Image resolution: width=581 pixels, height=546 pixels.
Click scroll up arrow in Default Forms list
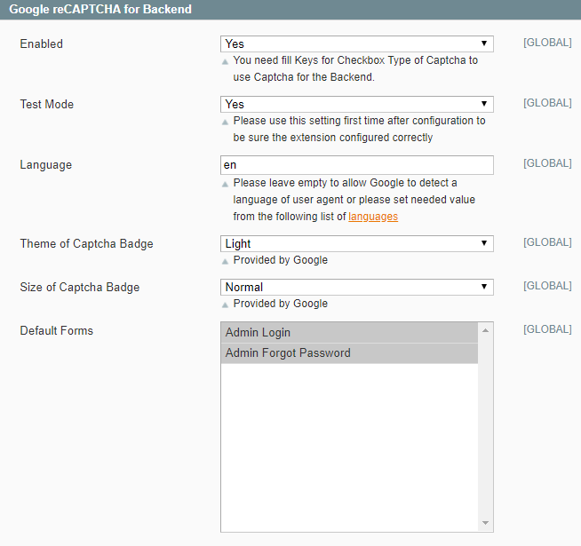click(x=486, y=330)
